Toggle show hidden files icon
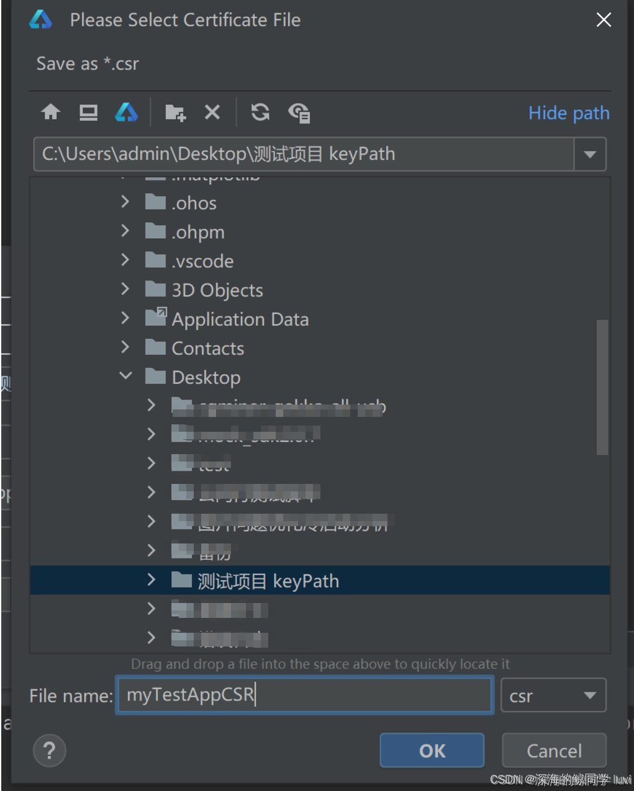634x791 pixels. click(299, 112)
